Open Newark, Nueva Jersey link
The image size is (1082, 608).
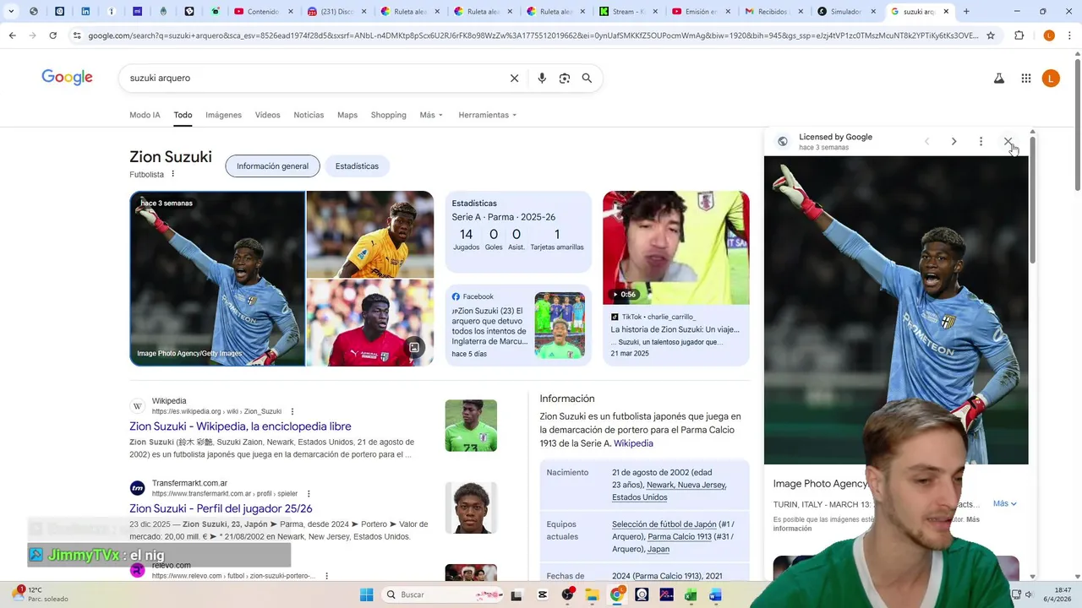click(686, 485)
